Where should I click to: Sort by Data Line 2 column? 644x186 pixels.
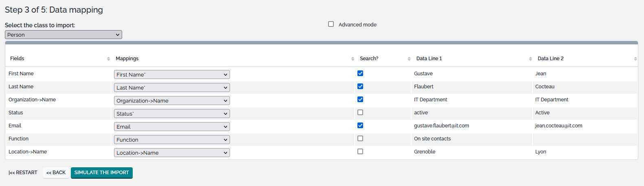pyautogui.click(x=635, y=59)
